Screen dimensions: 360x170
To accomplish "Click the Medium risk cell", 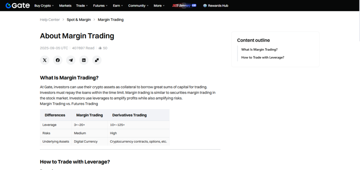I will coord(80,133).
